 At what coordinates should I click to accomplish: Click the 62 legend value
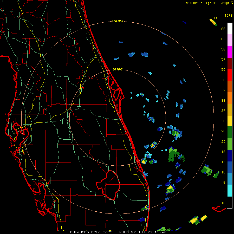tap(223, 39)
